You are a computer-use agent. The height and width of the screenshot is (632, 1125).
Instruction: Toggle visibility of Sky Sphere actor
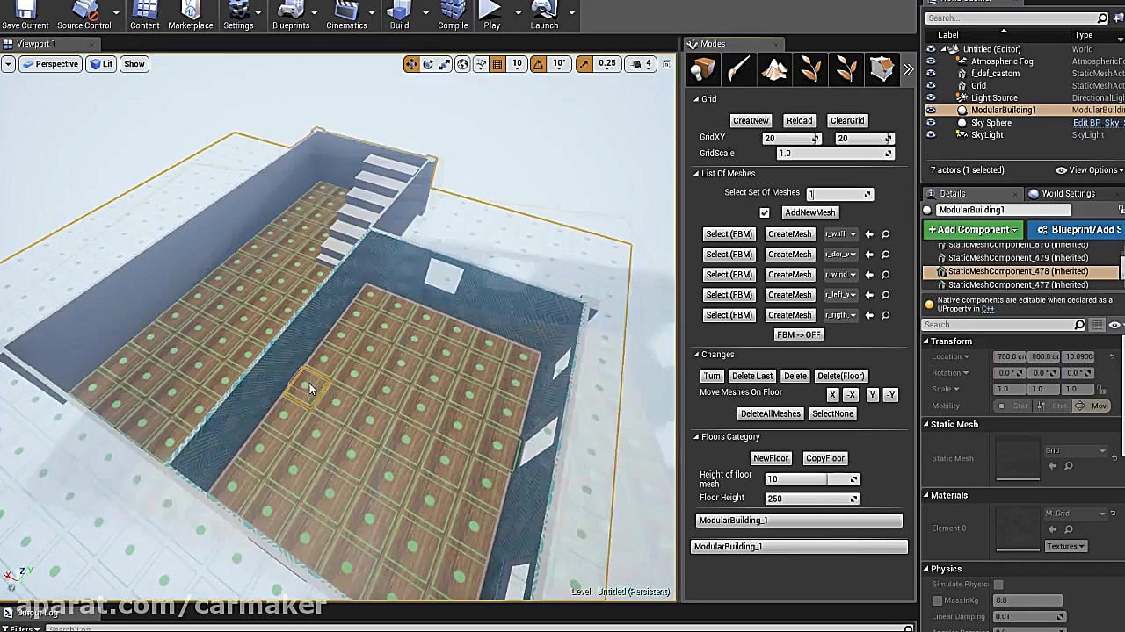pos(931,123)
